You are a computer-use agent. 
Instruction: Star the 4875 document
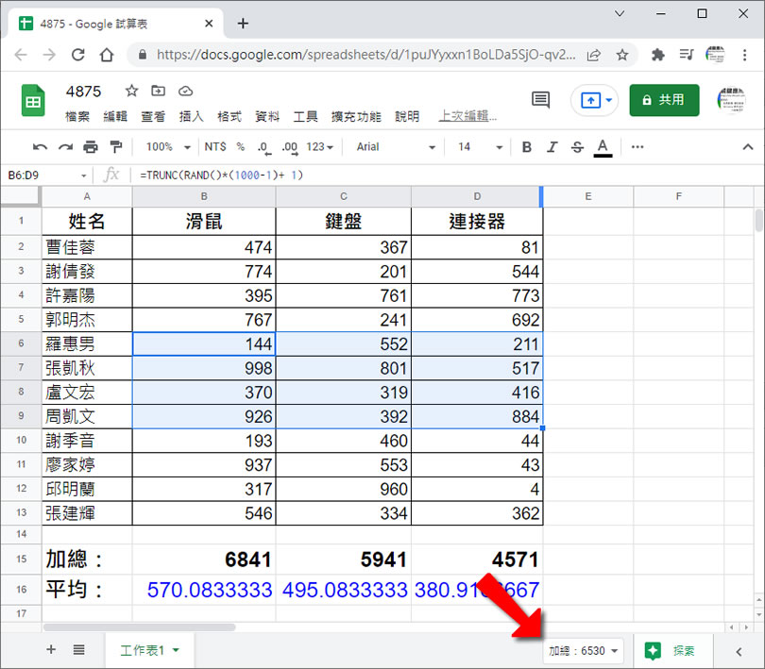coord(131,91)
